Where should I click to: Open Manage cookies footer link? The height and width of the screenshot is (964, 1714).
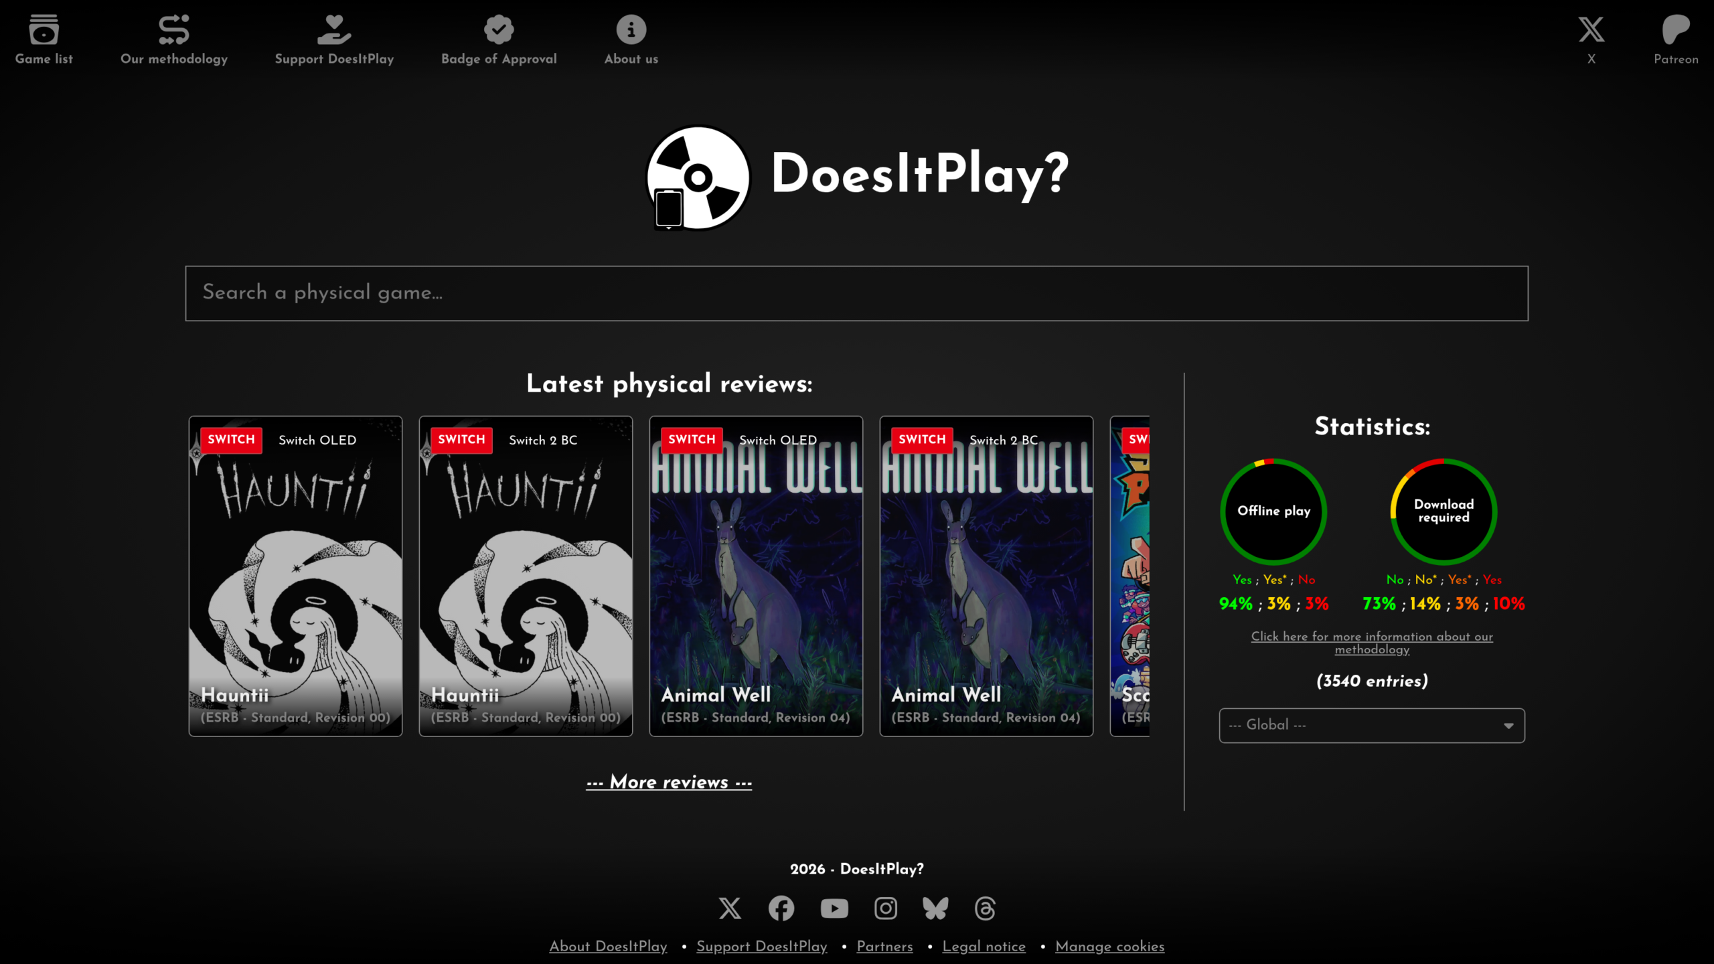pos(1110,947)
